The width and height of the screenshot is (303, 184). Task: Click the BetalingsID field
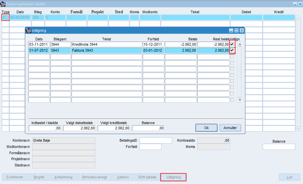point(156,140)
